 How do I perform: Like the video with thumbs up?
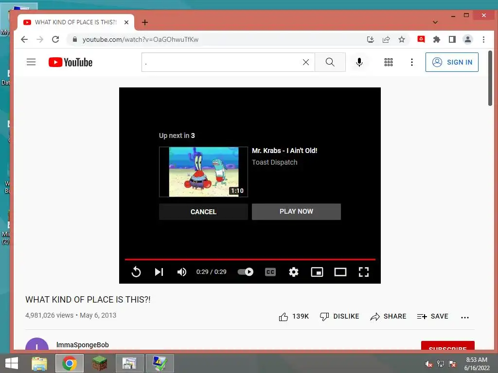pos(294,317)
